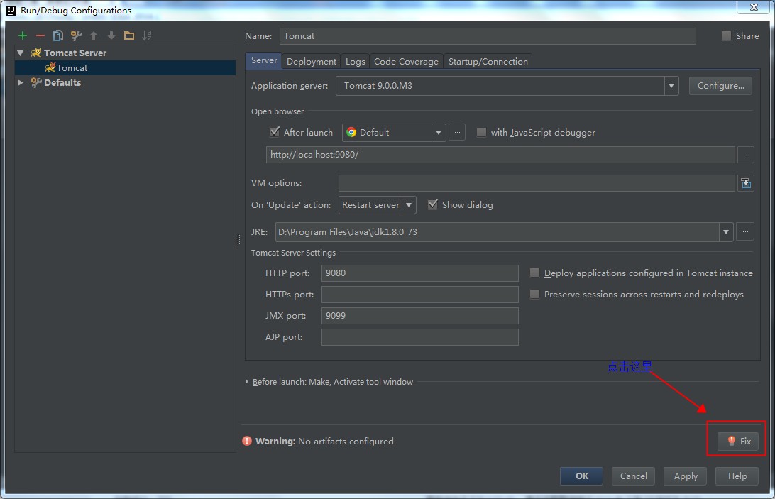Expand the Defaults tree node
The image size is (775, 499).
tap(21, 82)
